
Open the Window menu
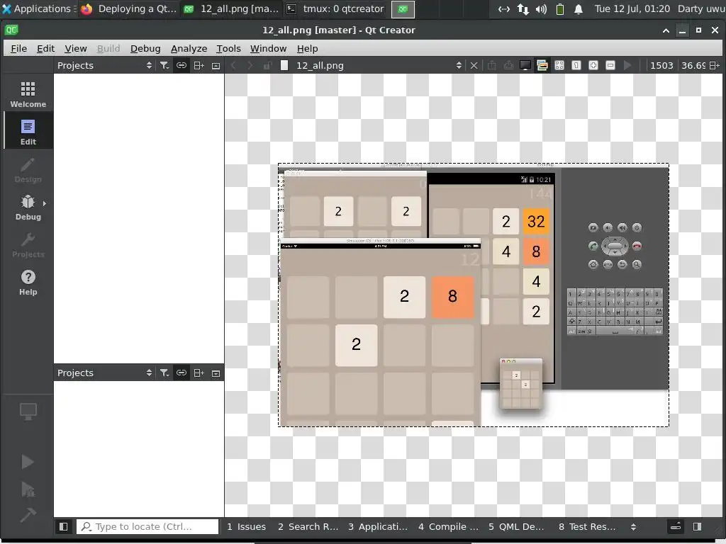268,49
